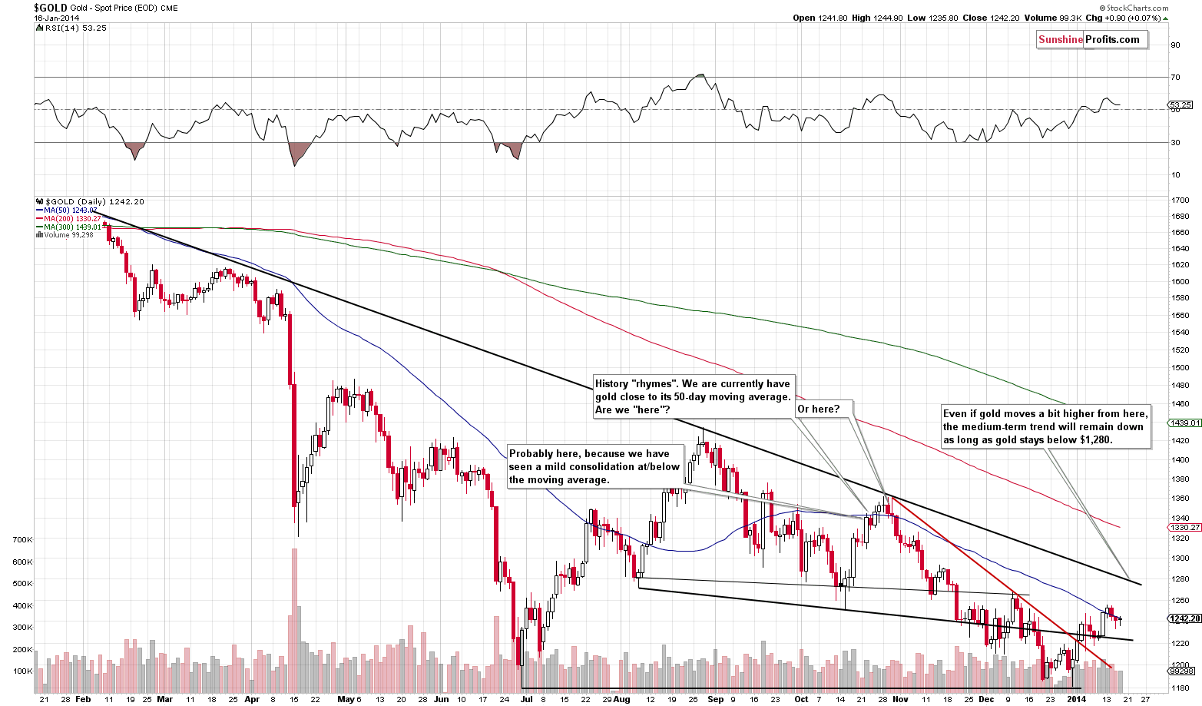Click the Open 1241.80 value
Image resolution: width=1202 pixels, height=706 pixels.
click(821, 18)
